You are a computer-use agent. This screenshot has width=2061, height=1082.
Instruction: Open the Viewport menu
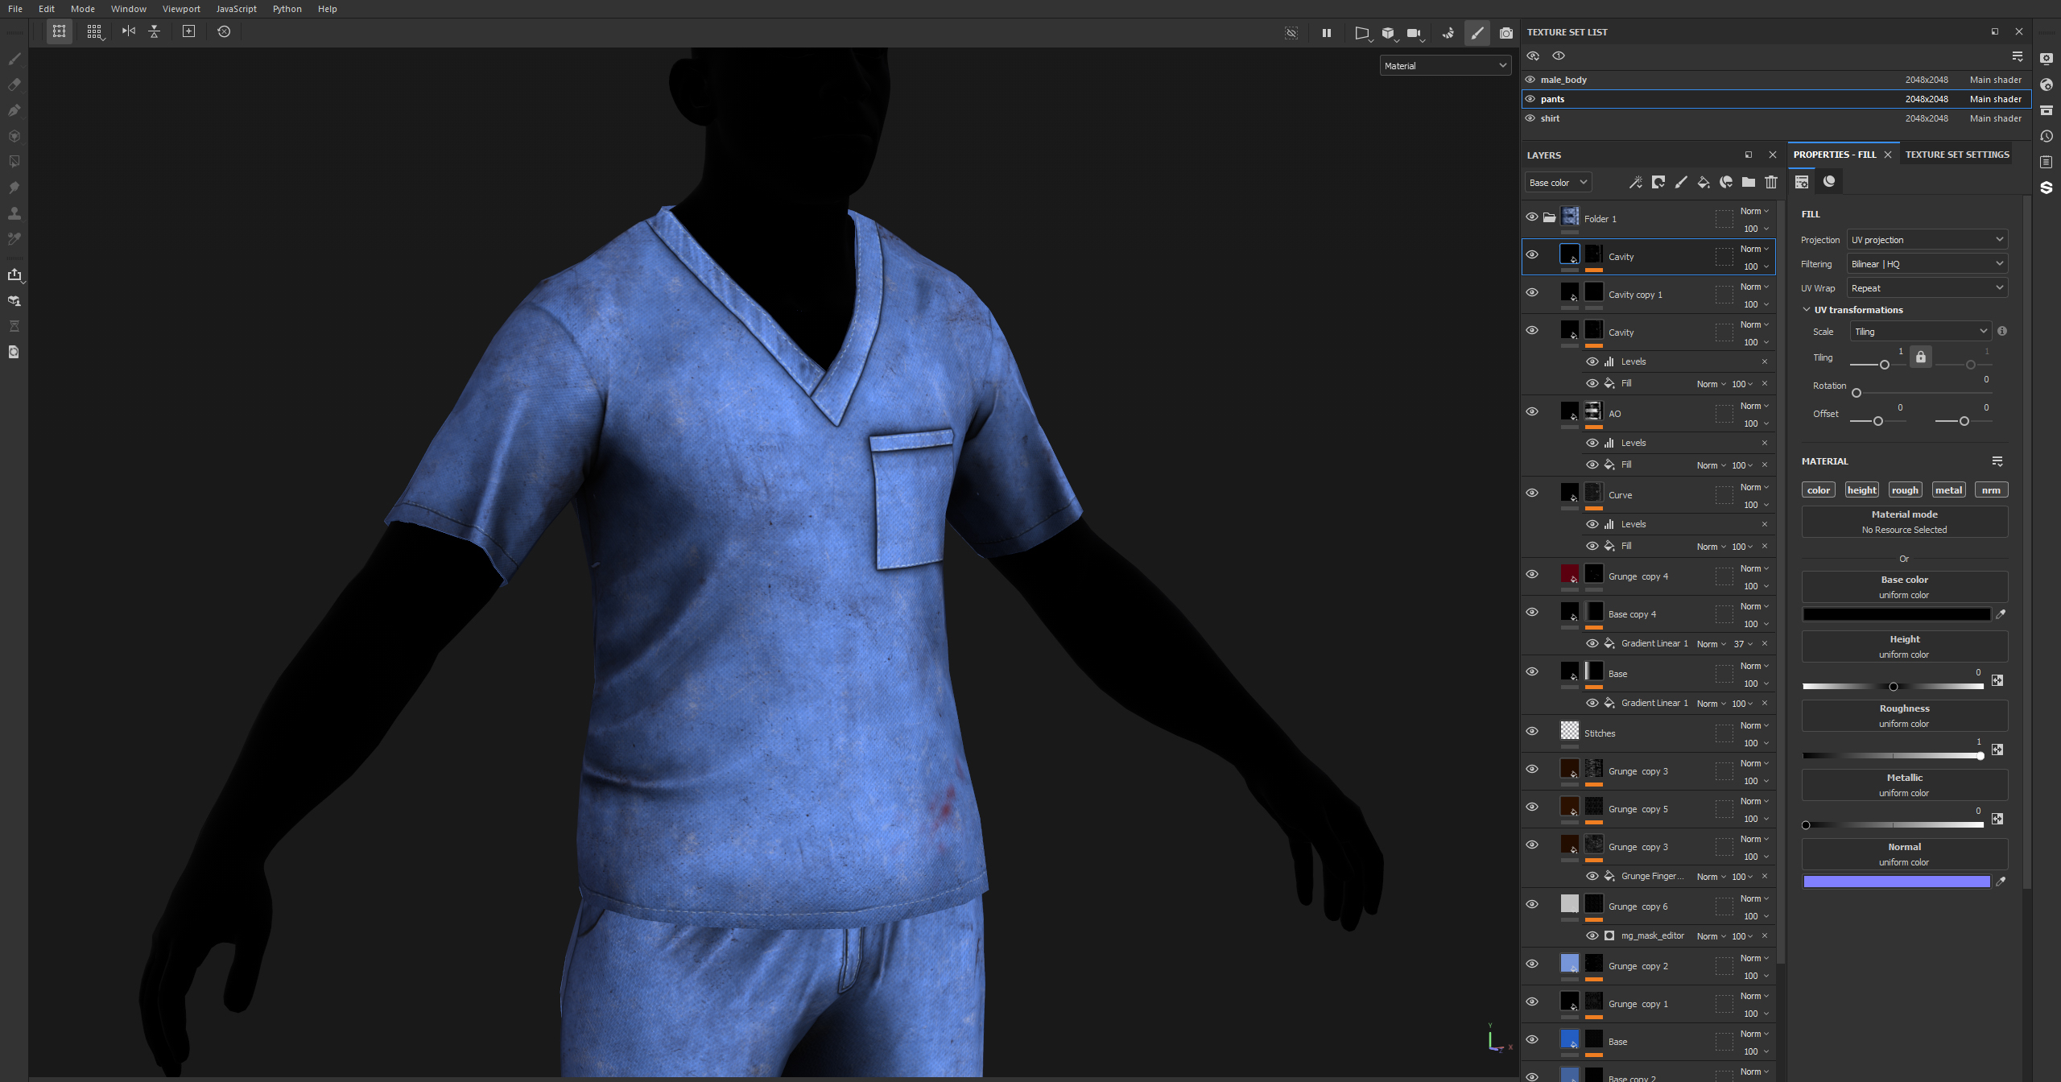pyautogui.click(x=181, y=9)
